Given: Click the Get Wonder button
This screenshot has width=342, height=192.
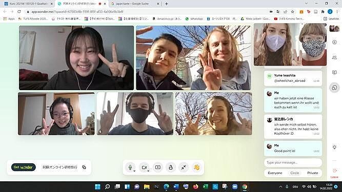Looking at the screenshot, I should coord(24,167).
